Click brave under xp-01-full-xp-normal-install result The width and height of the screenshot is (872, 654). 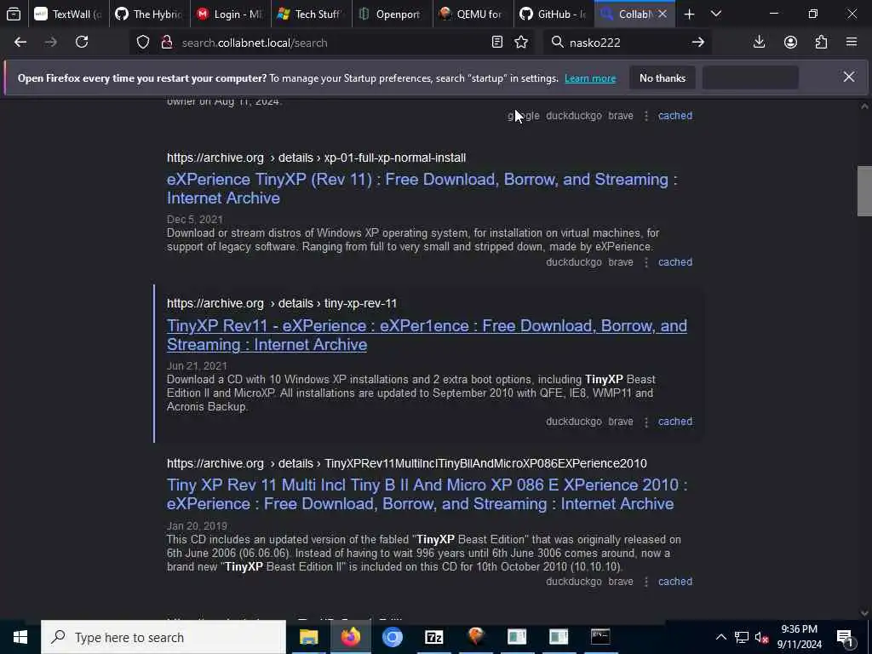point(621,262)
